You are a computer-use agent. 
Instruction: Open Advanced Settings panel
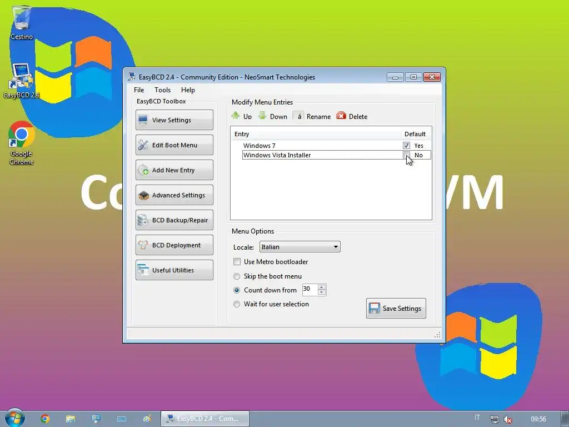tap(174, 195)
